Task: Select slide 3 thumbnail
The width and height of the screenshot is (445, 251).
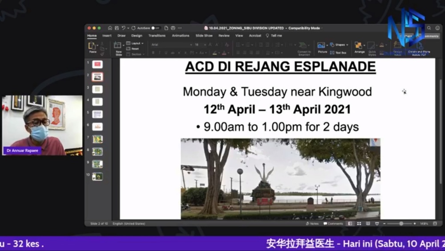Action: pos(97,89)
